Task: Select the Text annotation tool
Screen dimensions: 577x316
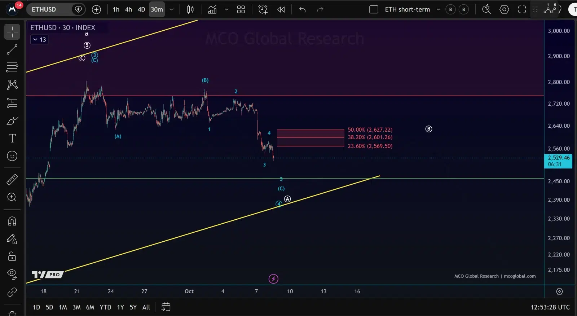Action: (12, 138)
